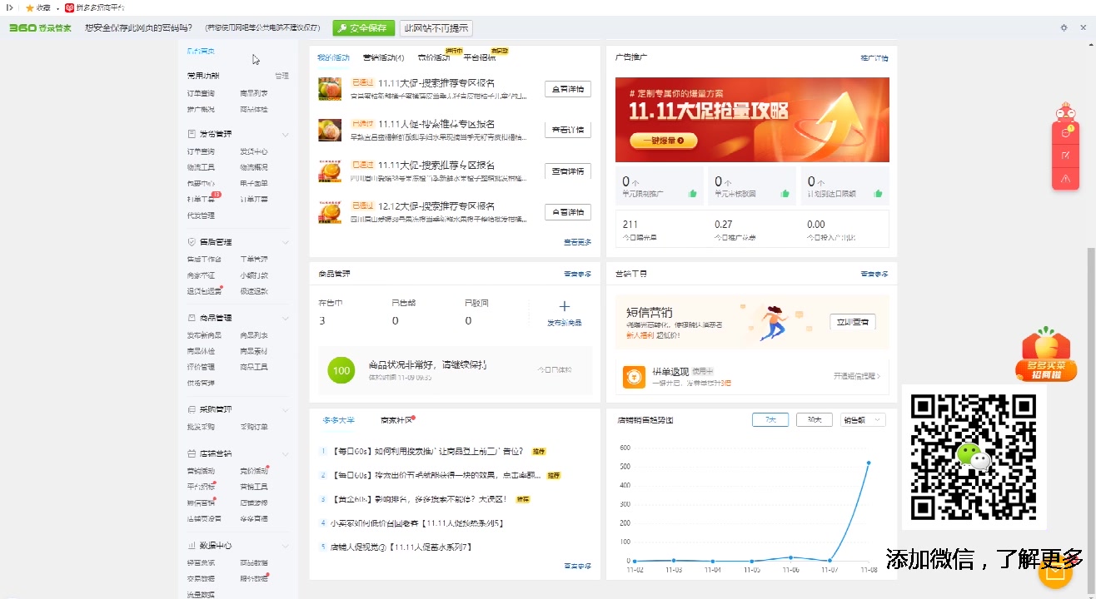Click the 360 登录管家 logo
Screen dimensions: 1096x599
[40, 28]
